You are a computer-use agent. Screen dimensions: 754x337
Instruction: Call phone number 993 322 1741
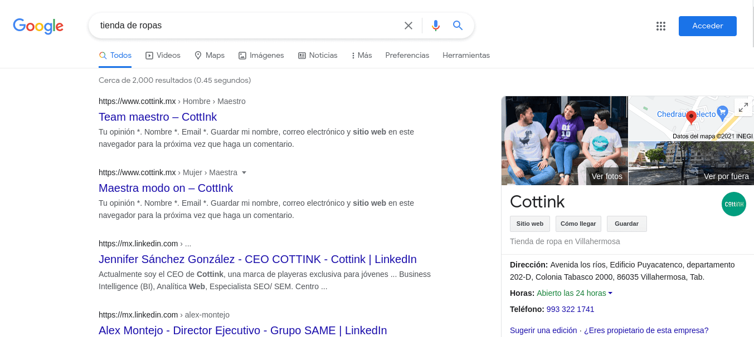570,309
